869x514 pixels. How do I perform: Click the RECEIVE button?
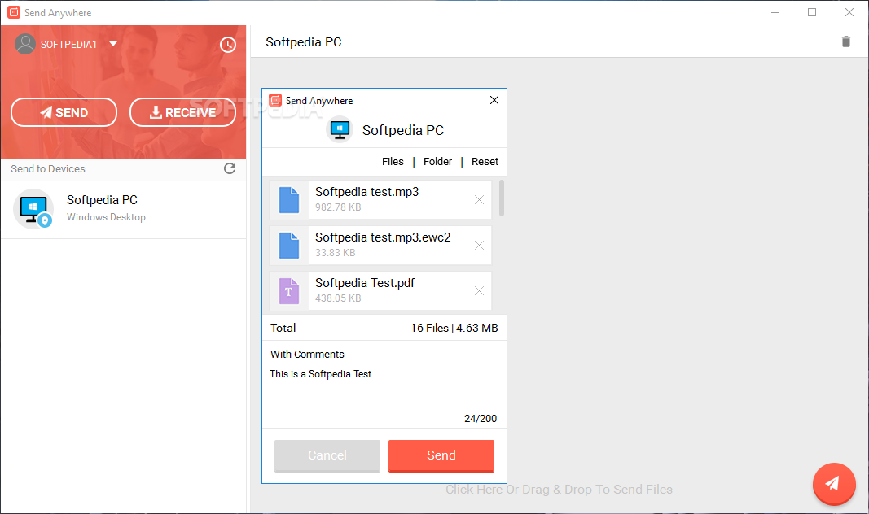pyautogui.click(x=182, y=112)
